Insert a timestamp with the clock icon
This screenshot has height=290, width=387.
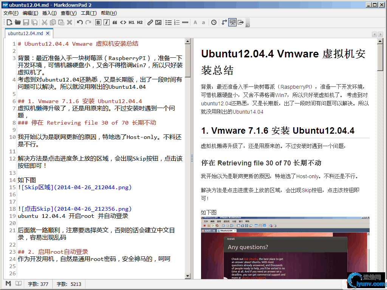pos(214,22)
